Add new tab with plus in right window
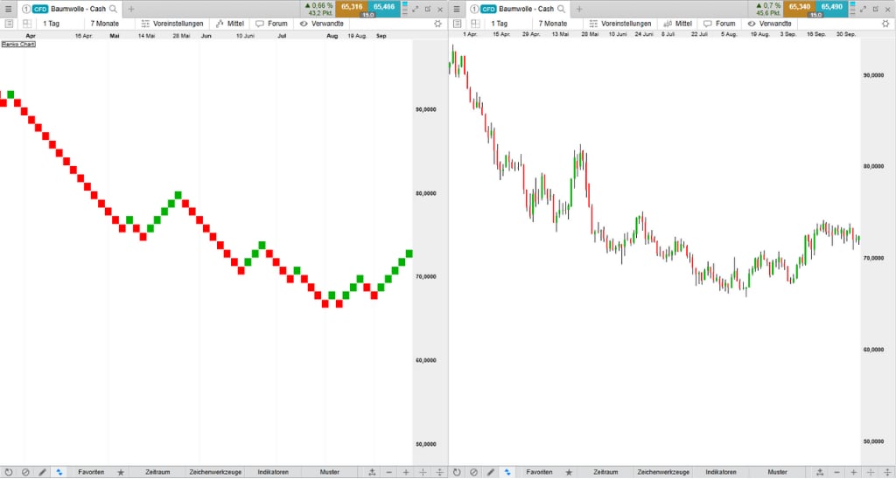Image resolution: width=896 pixels, height=479 pixels. [579, 9]
